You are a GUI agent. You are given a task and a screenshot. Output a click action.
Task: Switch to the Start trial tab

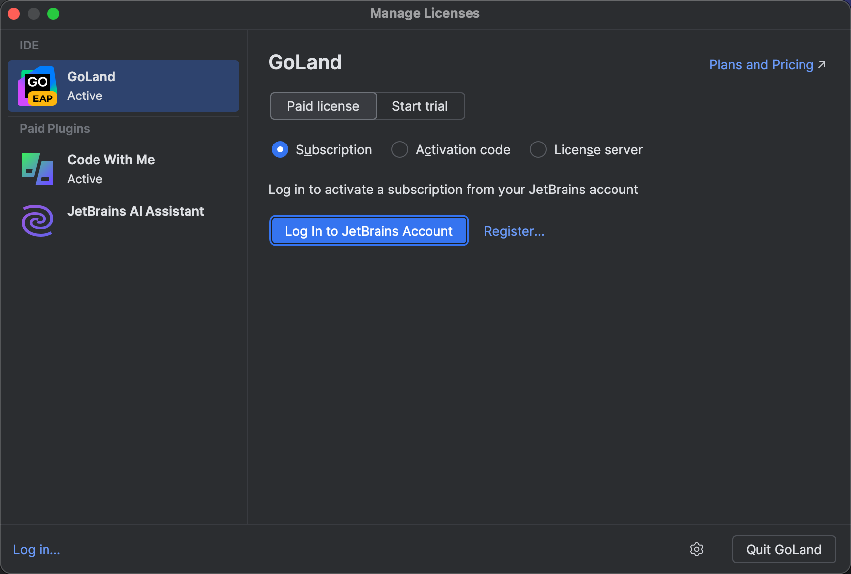click(x=420, y=106)
